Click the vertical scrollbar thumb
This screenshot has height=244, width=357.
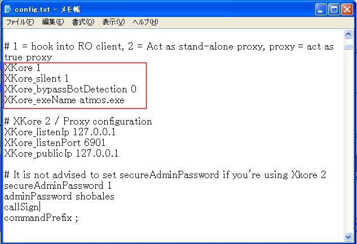click(348, 47)
